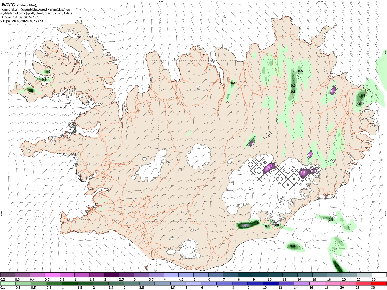The width and height of the screenshot is (387, 290).
Task: Click the IT: Sun. 18. 08. 2024 15Z line
Action: (19, 17)
